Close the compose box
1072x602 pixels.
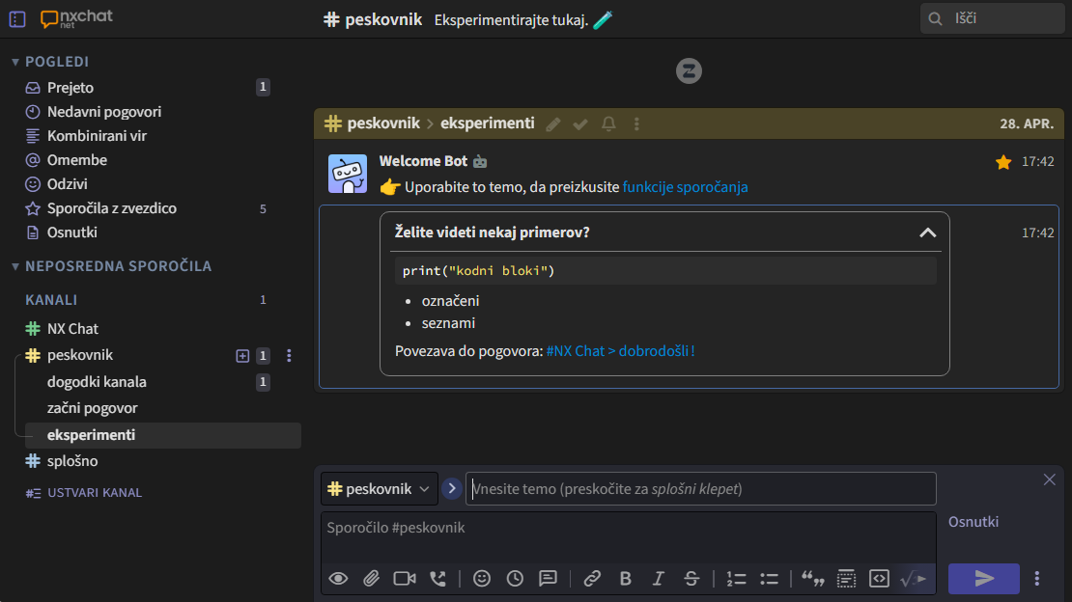pyautogui.click(x=1050, y=479)
